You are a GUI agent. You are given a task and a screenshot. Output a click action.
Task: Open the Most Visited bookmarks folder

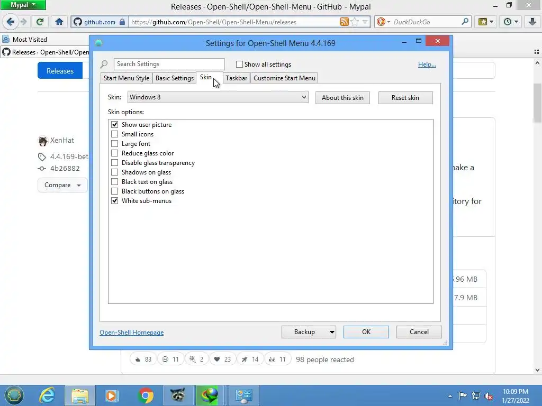click(x=24, y=39)
